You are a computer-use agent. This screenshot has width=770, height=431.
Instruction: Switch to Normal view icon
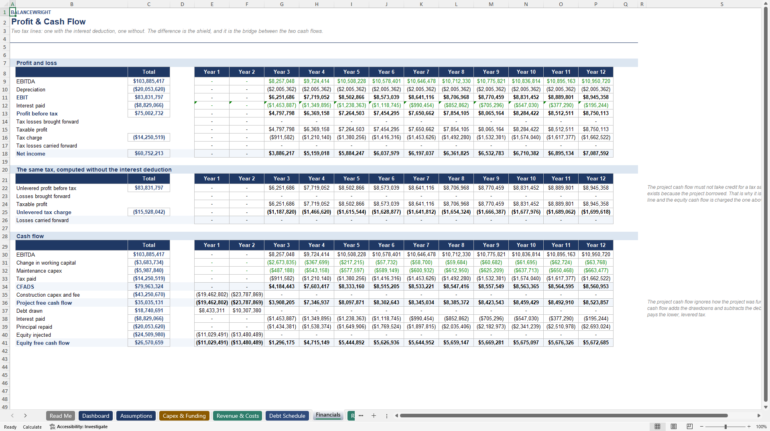tap(657, 427)
